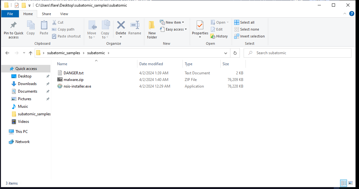Expand the Properties dropdown arrow
The width and height of the screenshot is (359, 189).
[x=200, y=37]
